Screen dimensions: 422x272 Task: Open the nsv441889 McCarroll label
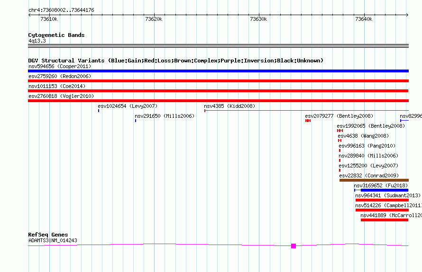tap(391, 215)
